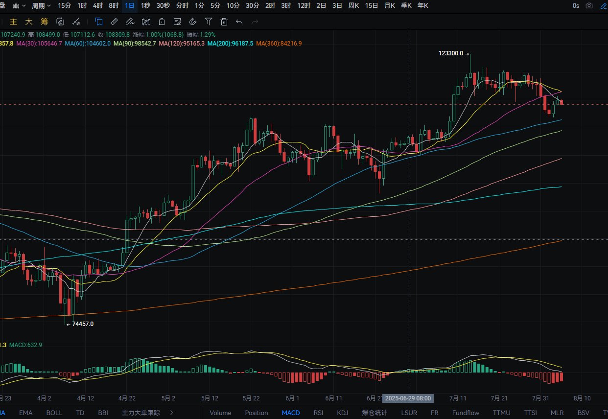Select the BOLL indicator tab
The width and height of the screenshot is (608, 419).
click(x=54, y=413)
